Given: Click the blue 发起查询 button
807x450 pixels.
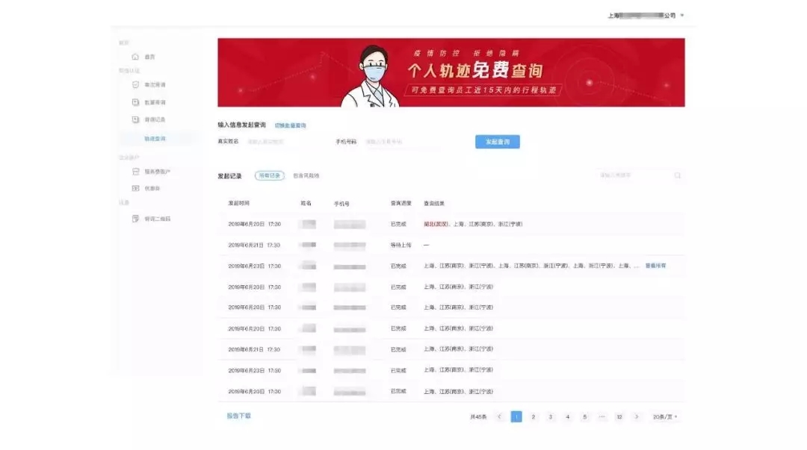Looking at the screenshot, I should 497,142.
